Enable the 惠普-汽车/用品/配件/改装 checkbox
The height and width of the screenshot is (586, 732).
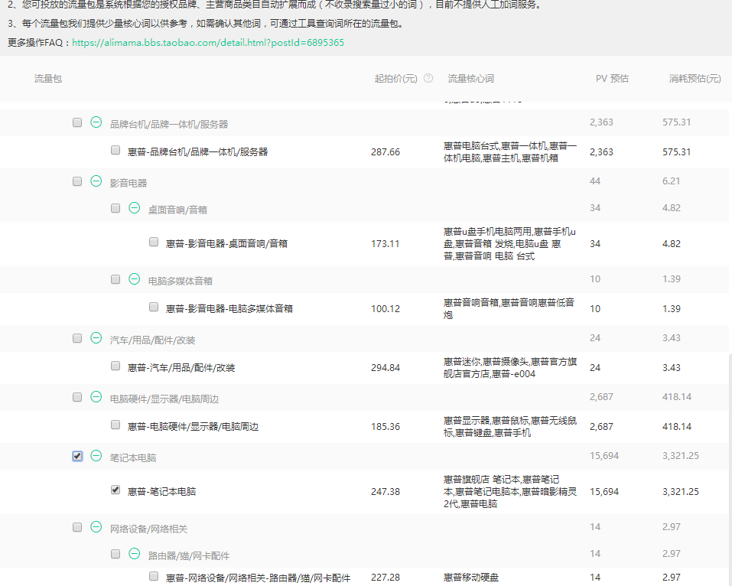(x=115, y=367)
